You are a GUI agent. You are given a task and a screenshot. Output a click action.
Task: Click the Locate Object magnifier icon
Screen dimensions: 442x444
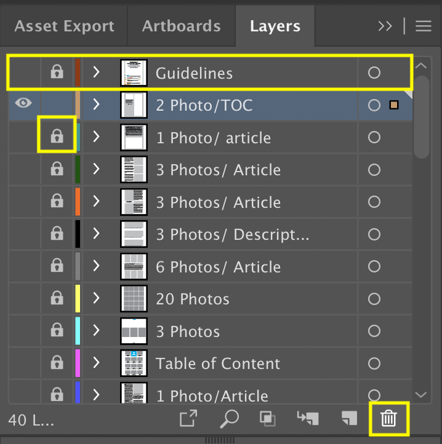228,419
